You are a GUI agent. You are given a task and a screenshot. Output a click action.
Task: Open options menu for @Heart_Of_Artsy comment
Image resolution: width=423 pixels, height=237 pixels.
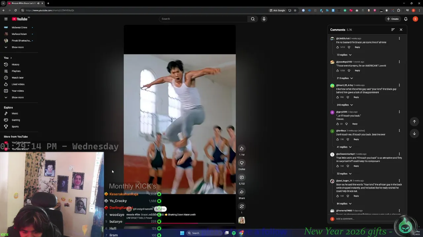(x=399, y=85)
